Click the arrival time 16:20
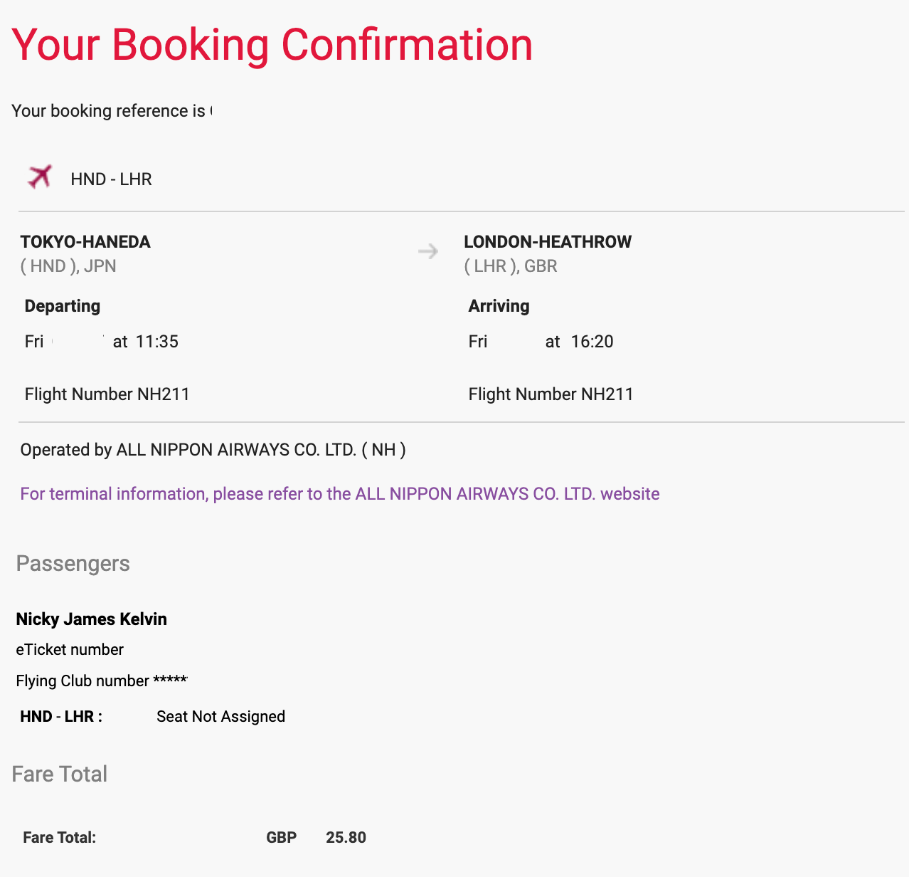 pos(592,342)
